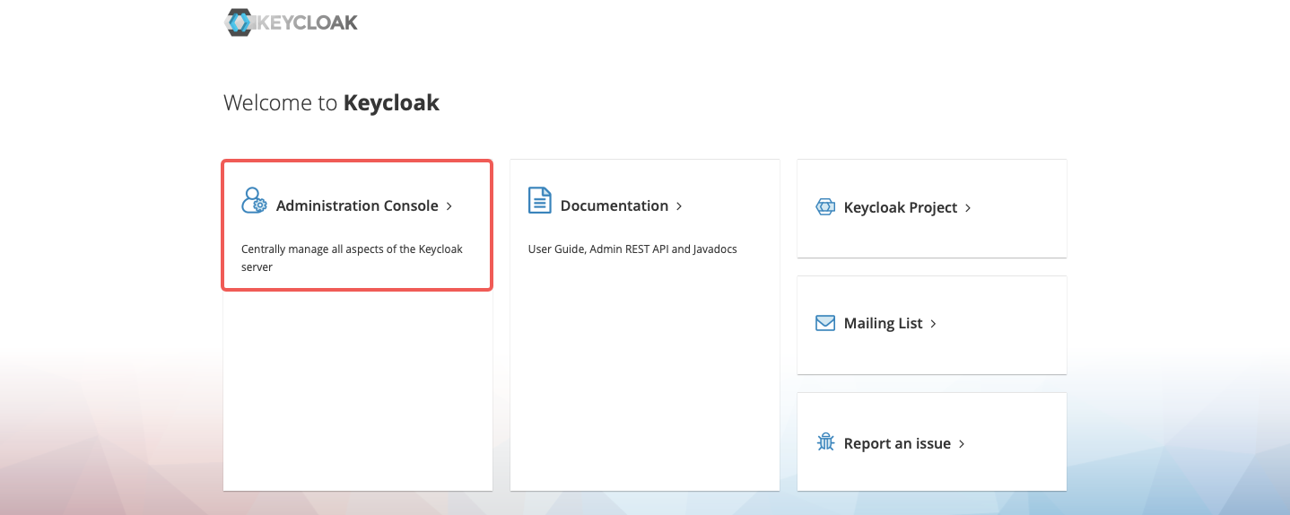Click the Mailing List envelope icon
The width and height of the screenshot is (1290, 515).
825,323
